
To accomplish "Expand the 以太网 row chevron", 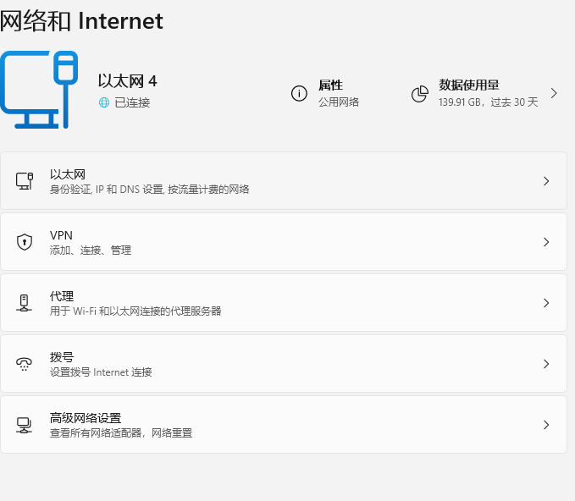I will tap(546, 181).
